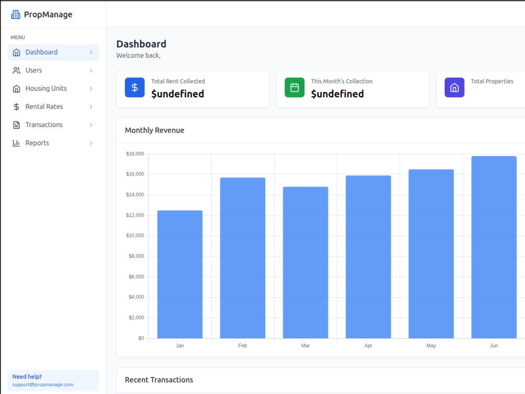Select the Apr revenue bar
Image resolution: width=525 pixels, height=394 pixels.
369,257
